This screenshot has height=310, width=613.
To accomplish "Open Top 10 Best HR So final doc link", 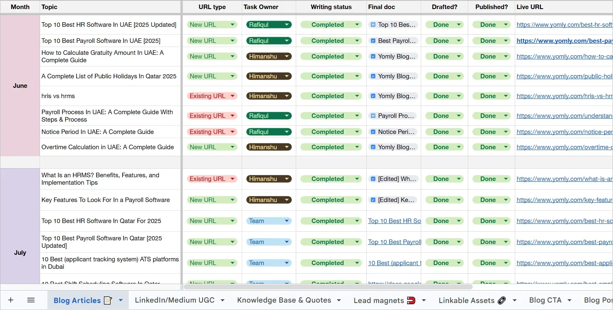I will coord(394,221).
